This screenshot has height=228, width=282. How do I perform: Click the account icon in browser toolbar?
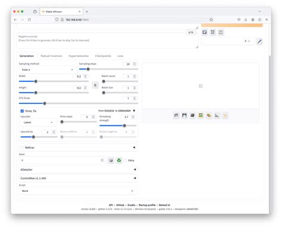253,20
